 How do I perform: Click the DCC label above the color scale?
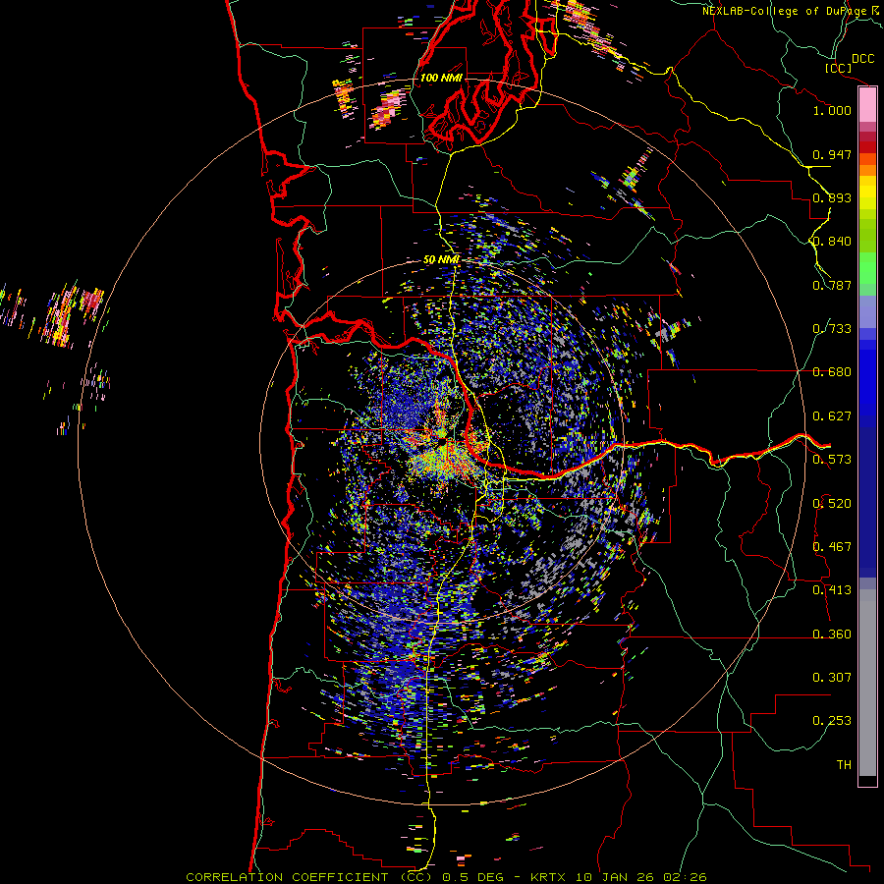862,59
